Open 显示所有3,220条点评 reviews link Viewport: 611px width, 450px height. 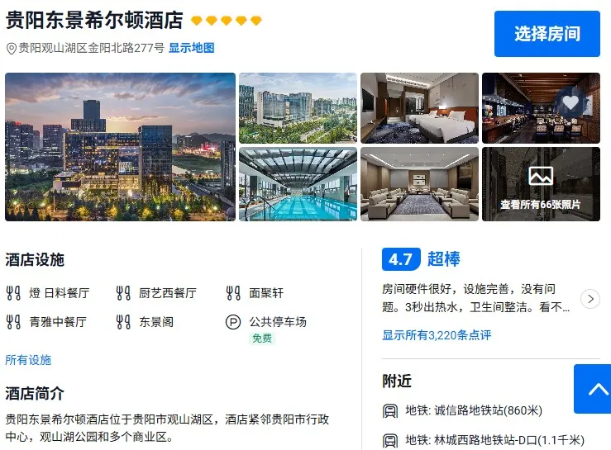tap(437, 334)
